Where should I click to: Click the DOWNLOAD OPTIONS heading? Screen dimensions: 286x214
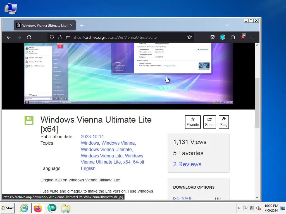[x=194, y=187]
